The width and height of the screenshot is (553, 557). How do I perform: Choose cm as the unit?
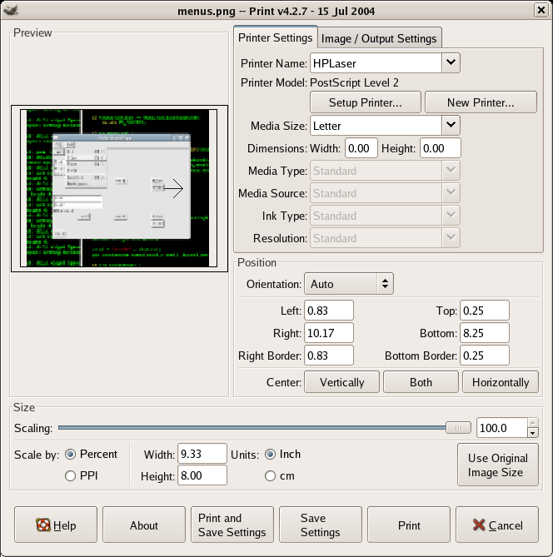271,475
